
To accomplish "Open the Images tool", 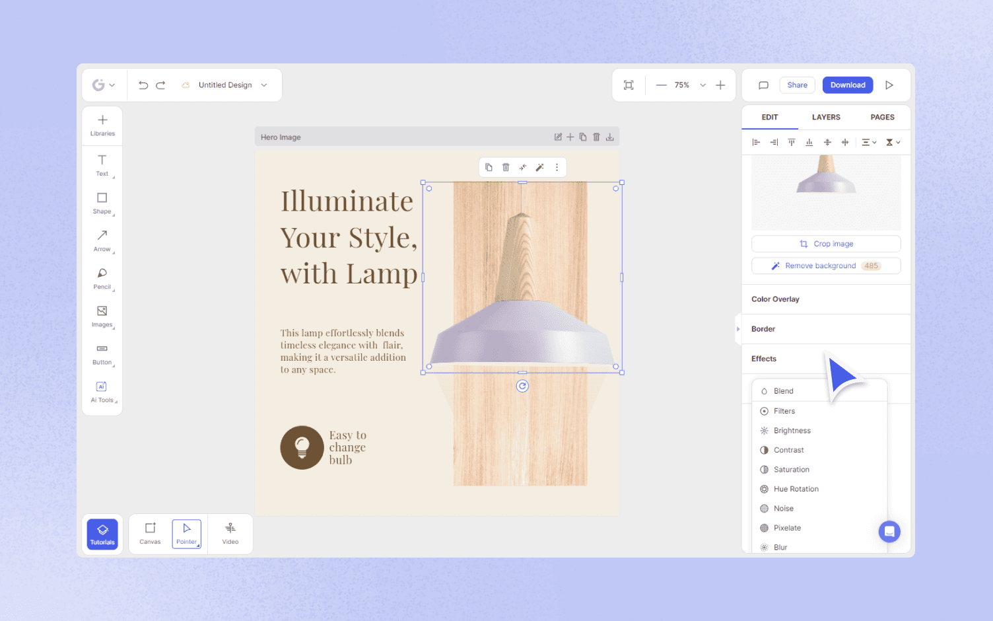I will click(102, 316).
